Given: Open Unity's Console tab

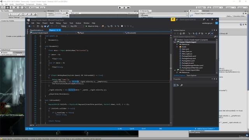Looking at the screenshot, I should click(x=18, y=52).
